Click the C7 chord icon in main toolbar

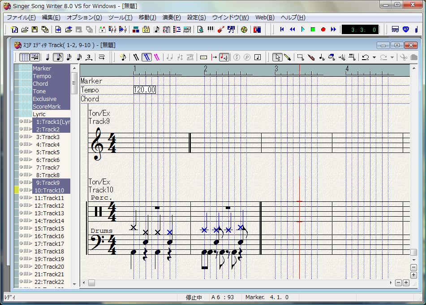pos(146,30)
